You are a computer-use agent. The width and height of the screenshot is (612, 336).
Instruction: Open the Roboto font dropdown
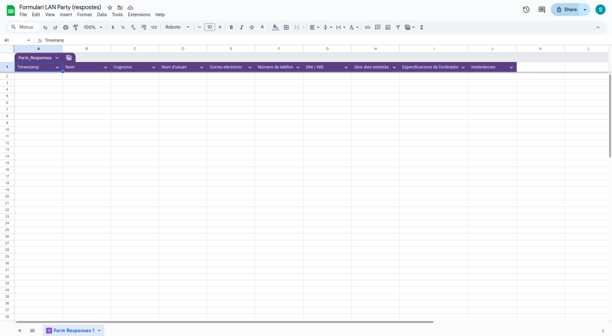coord(178,27)
